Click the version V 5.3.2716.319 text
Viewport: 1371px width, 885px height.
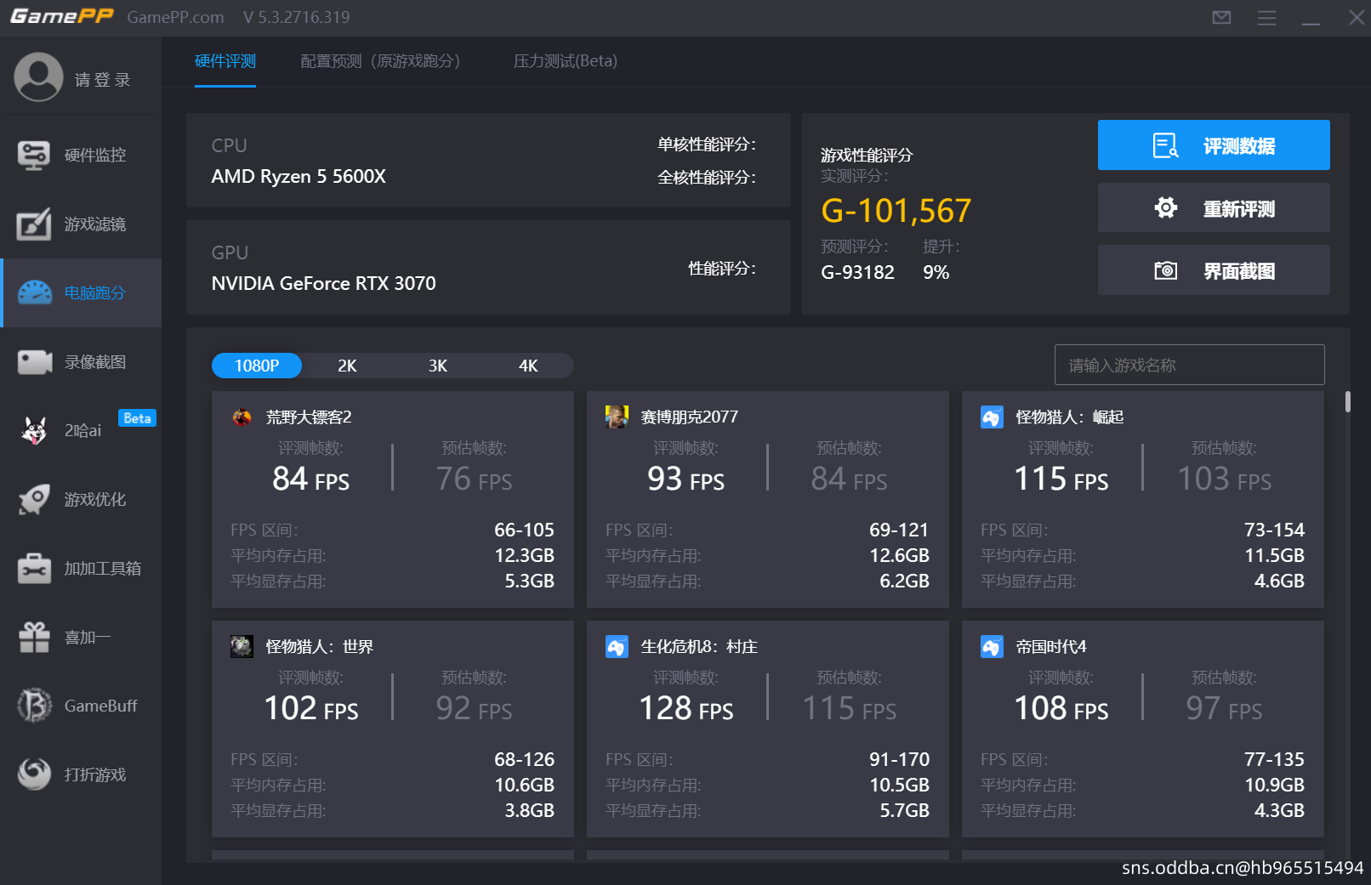coord(296,17)
